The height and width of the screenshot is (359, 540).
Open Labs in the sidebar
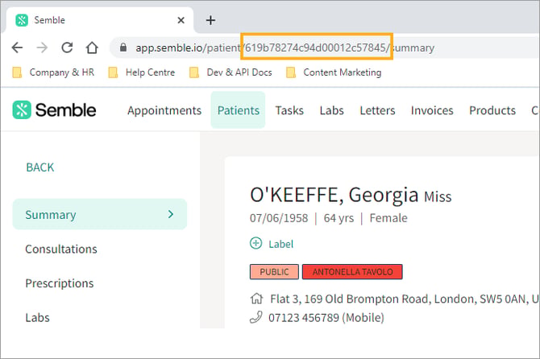point(38,317)
